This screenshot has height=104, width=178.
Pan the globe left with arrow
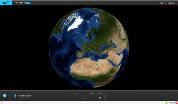[81, 96]
